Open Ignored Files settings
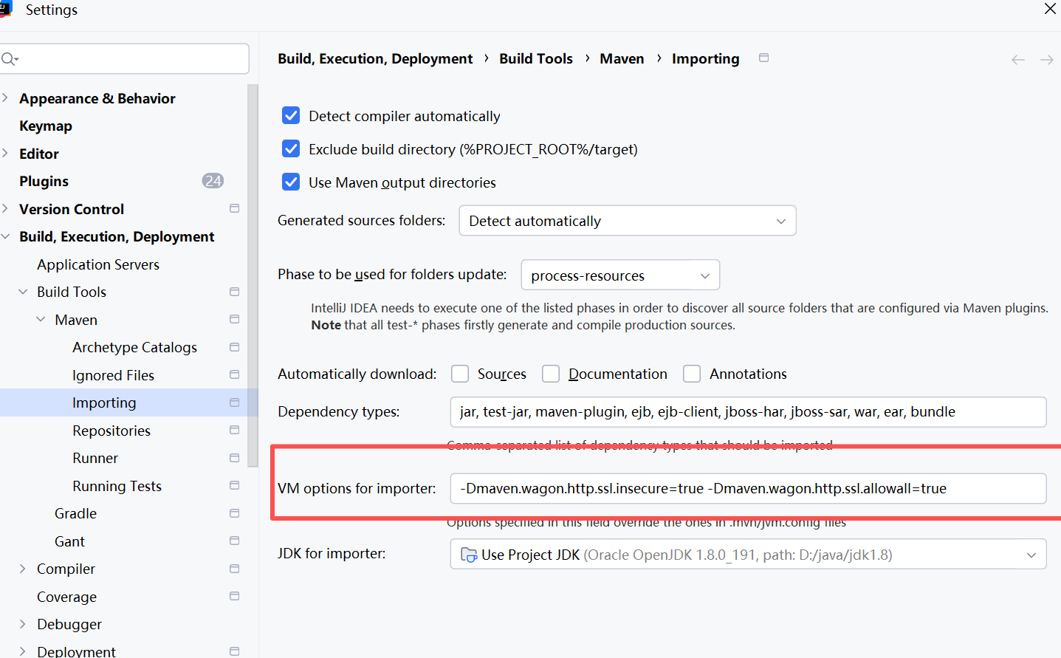 click(113, 375)
